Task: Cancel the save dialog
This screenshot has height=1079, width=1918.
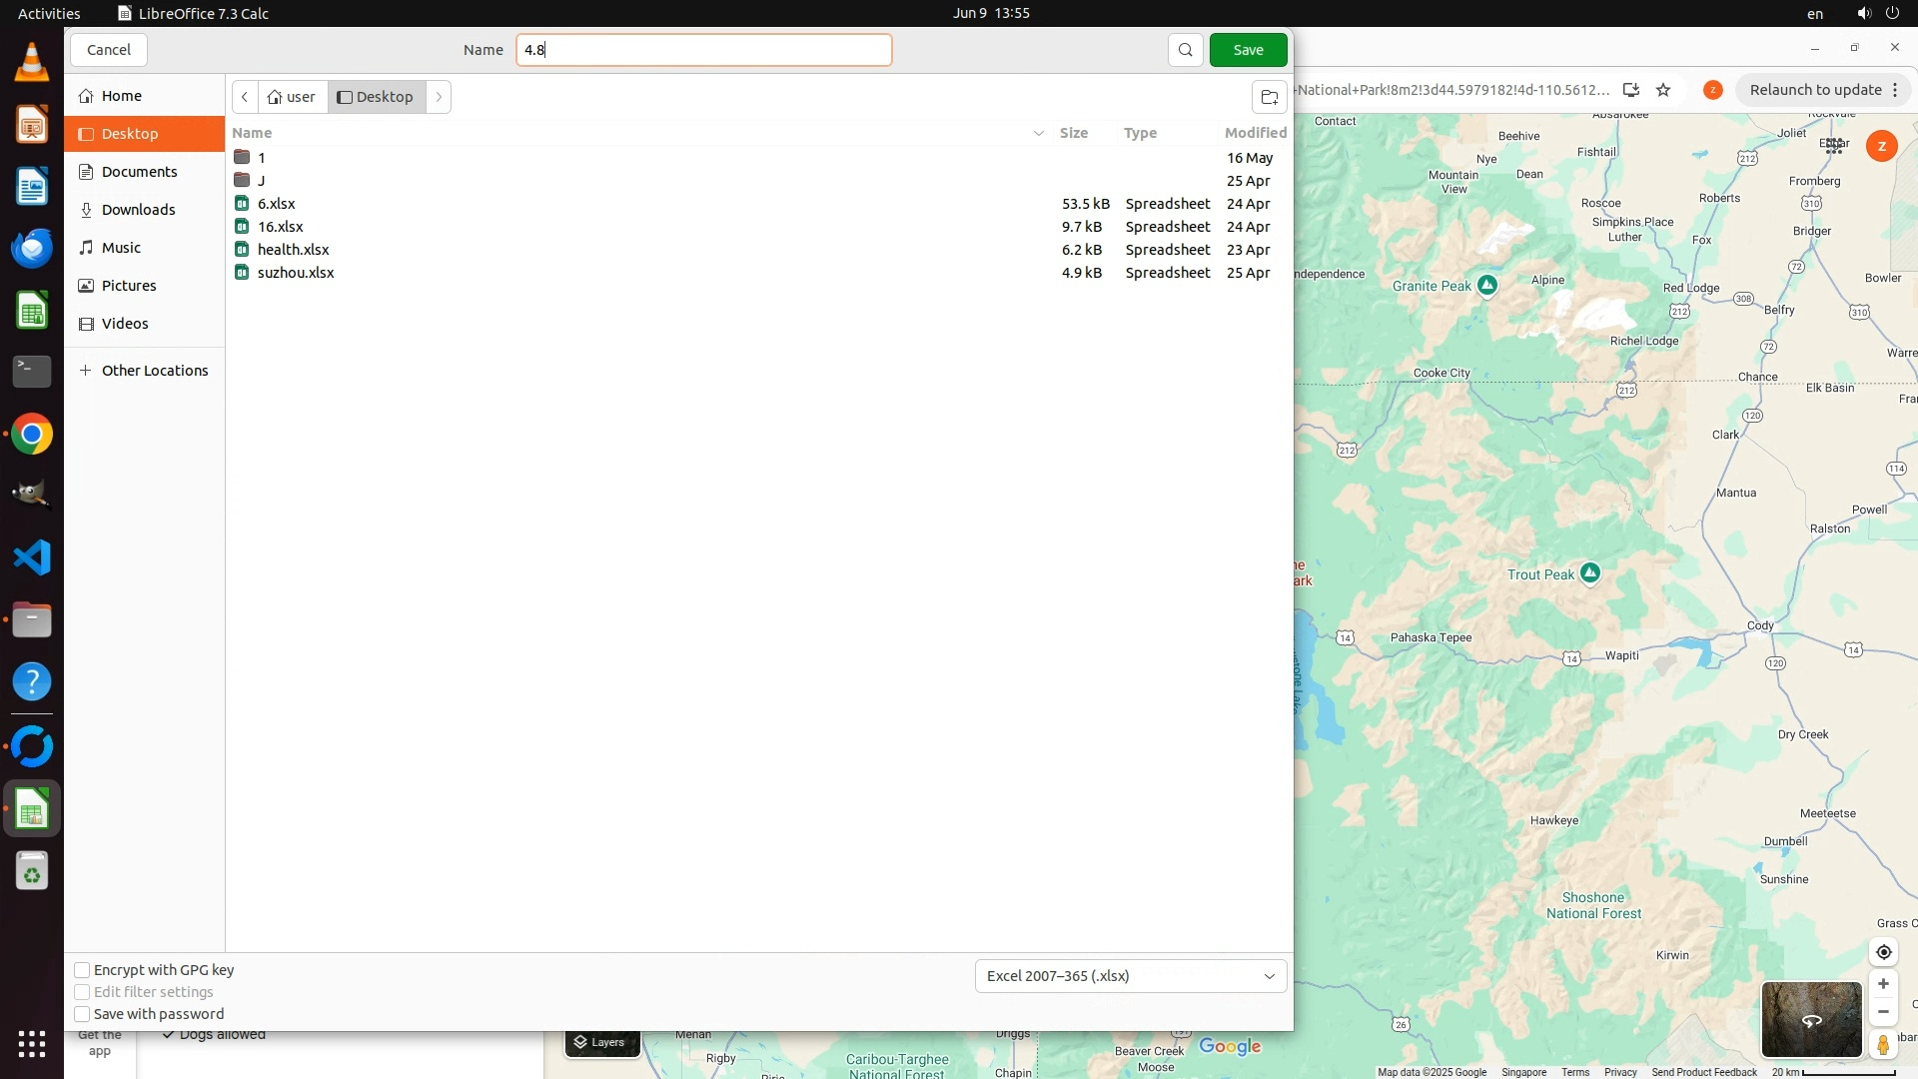Action: [x=108, y=50]
